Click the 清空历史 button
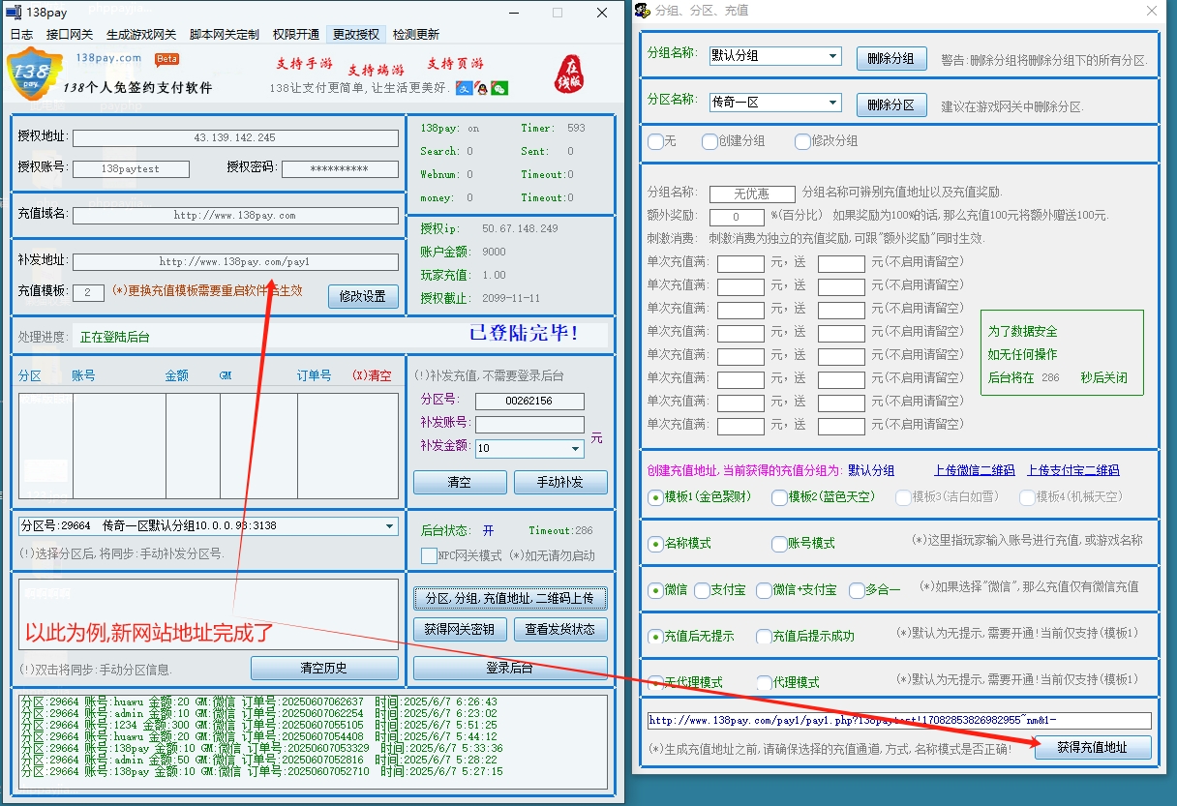Screen dimensions: 1177x806 [324, 668]
